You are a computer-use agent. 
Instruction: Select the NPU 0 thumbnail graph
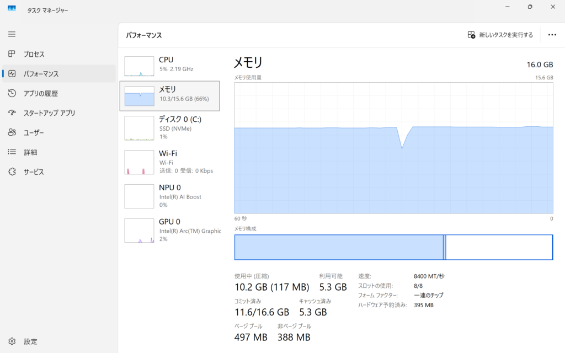point(139,196)
